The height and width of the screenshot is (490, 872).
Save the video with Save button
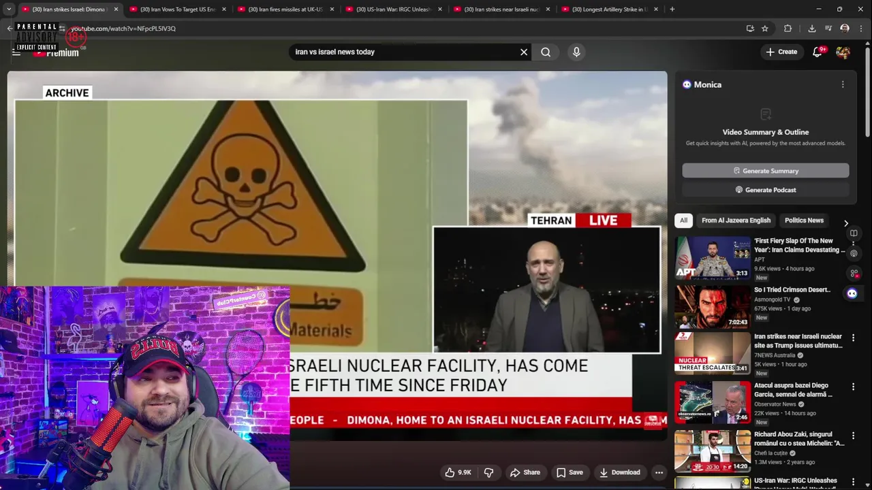click(x=569, y=472)
